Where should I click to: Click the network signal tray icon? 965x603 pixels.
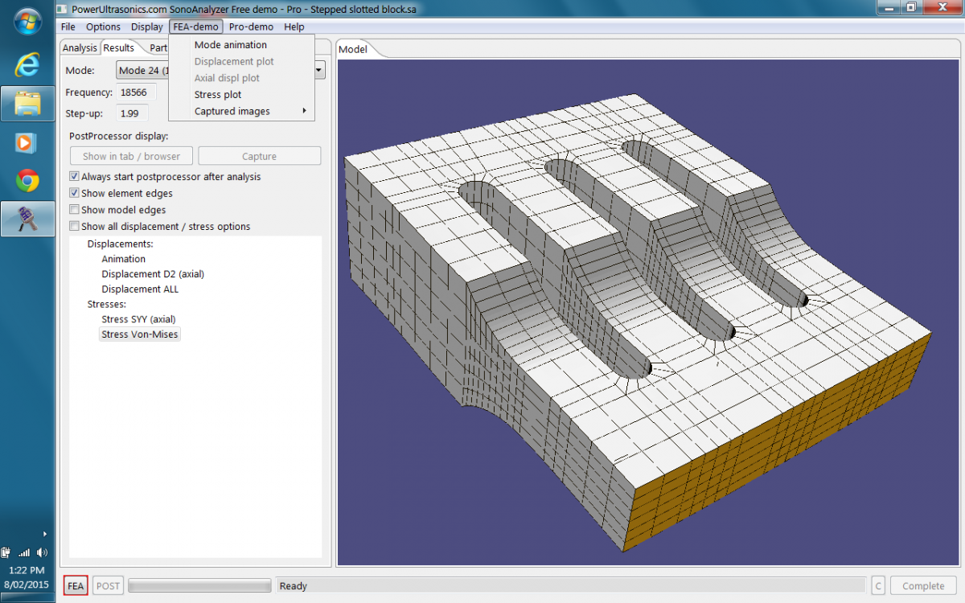point(24,552)
